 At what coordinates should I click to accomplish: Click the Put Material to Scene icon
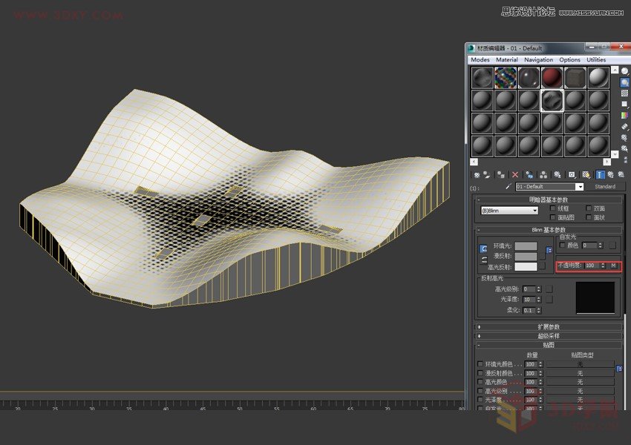[x=488, y=174]
